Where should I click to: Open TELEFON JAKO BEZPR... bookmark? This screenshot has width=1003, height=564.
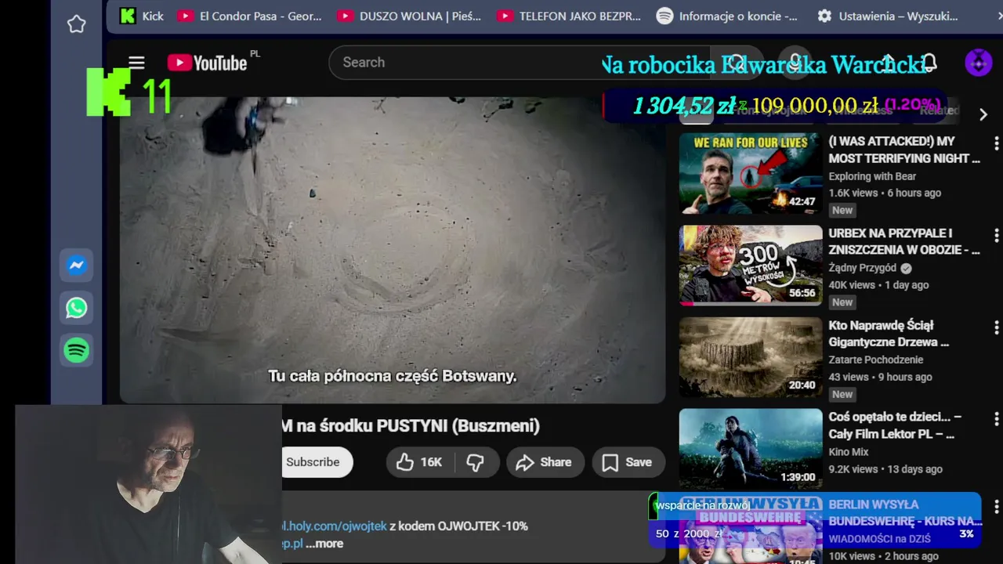[x=569, y=16]
